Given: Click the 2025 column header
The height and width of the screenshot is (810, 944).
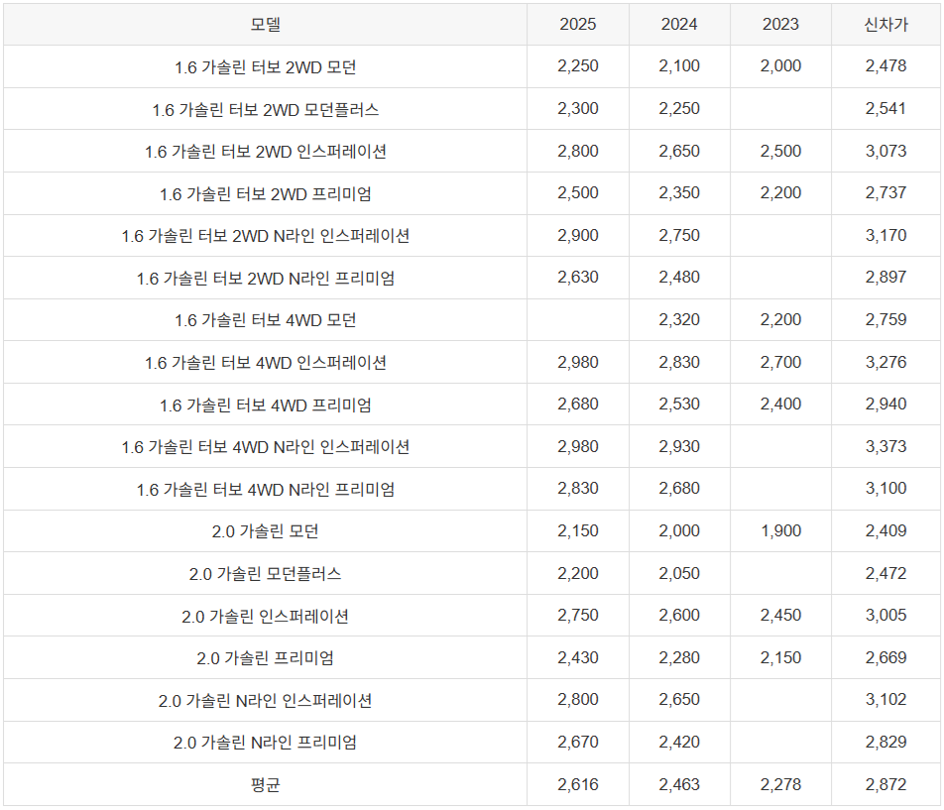Looking at the screenshot, I should click(x=578, y=25).
